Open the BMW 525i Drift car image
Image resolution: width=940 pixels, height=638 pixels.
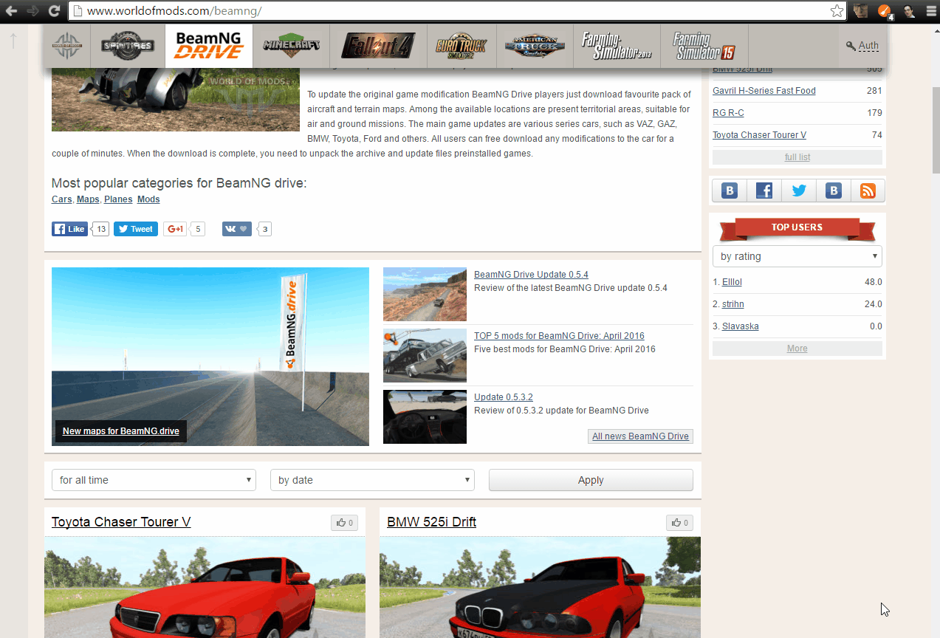[540, 588]
